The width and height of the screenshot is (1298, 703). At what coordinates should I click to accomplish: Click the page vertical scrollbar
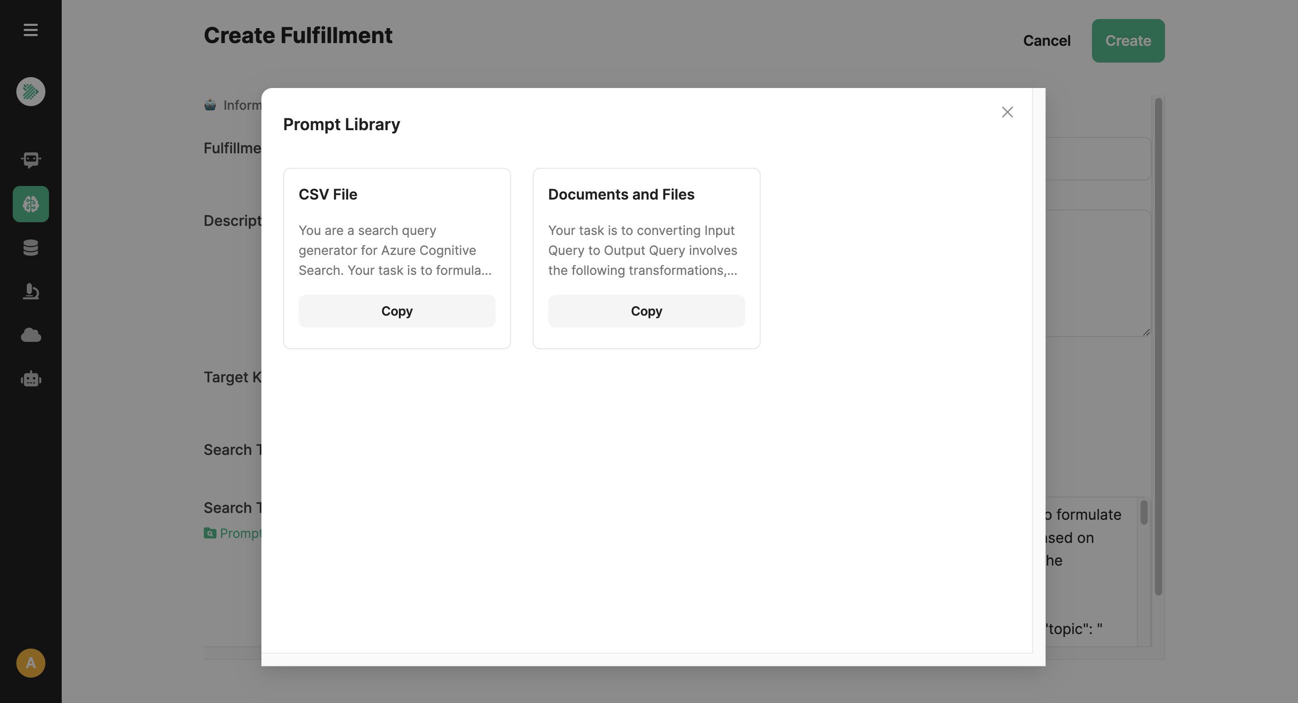(1158, 347)
